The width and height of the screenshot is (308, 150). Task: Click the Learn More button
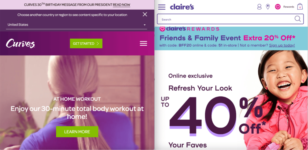pyautogui.click(x=77, y=132)
